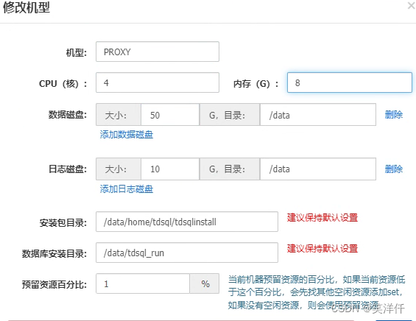
Task: Click the 内存（G）： label
Action: pos(256,84)
